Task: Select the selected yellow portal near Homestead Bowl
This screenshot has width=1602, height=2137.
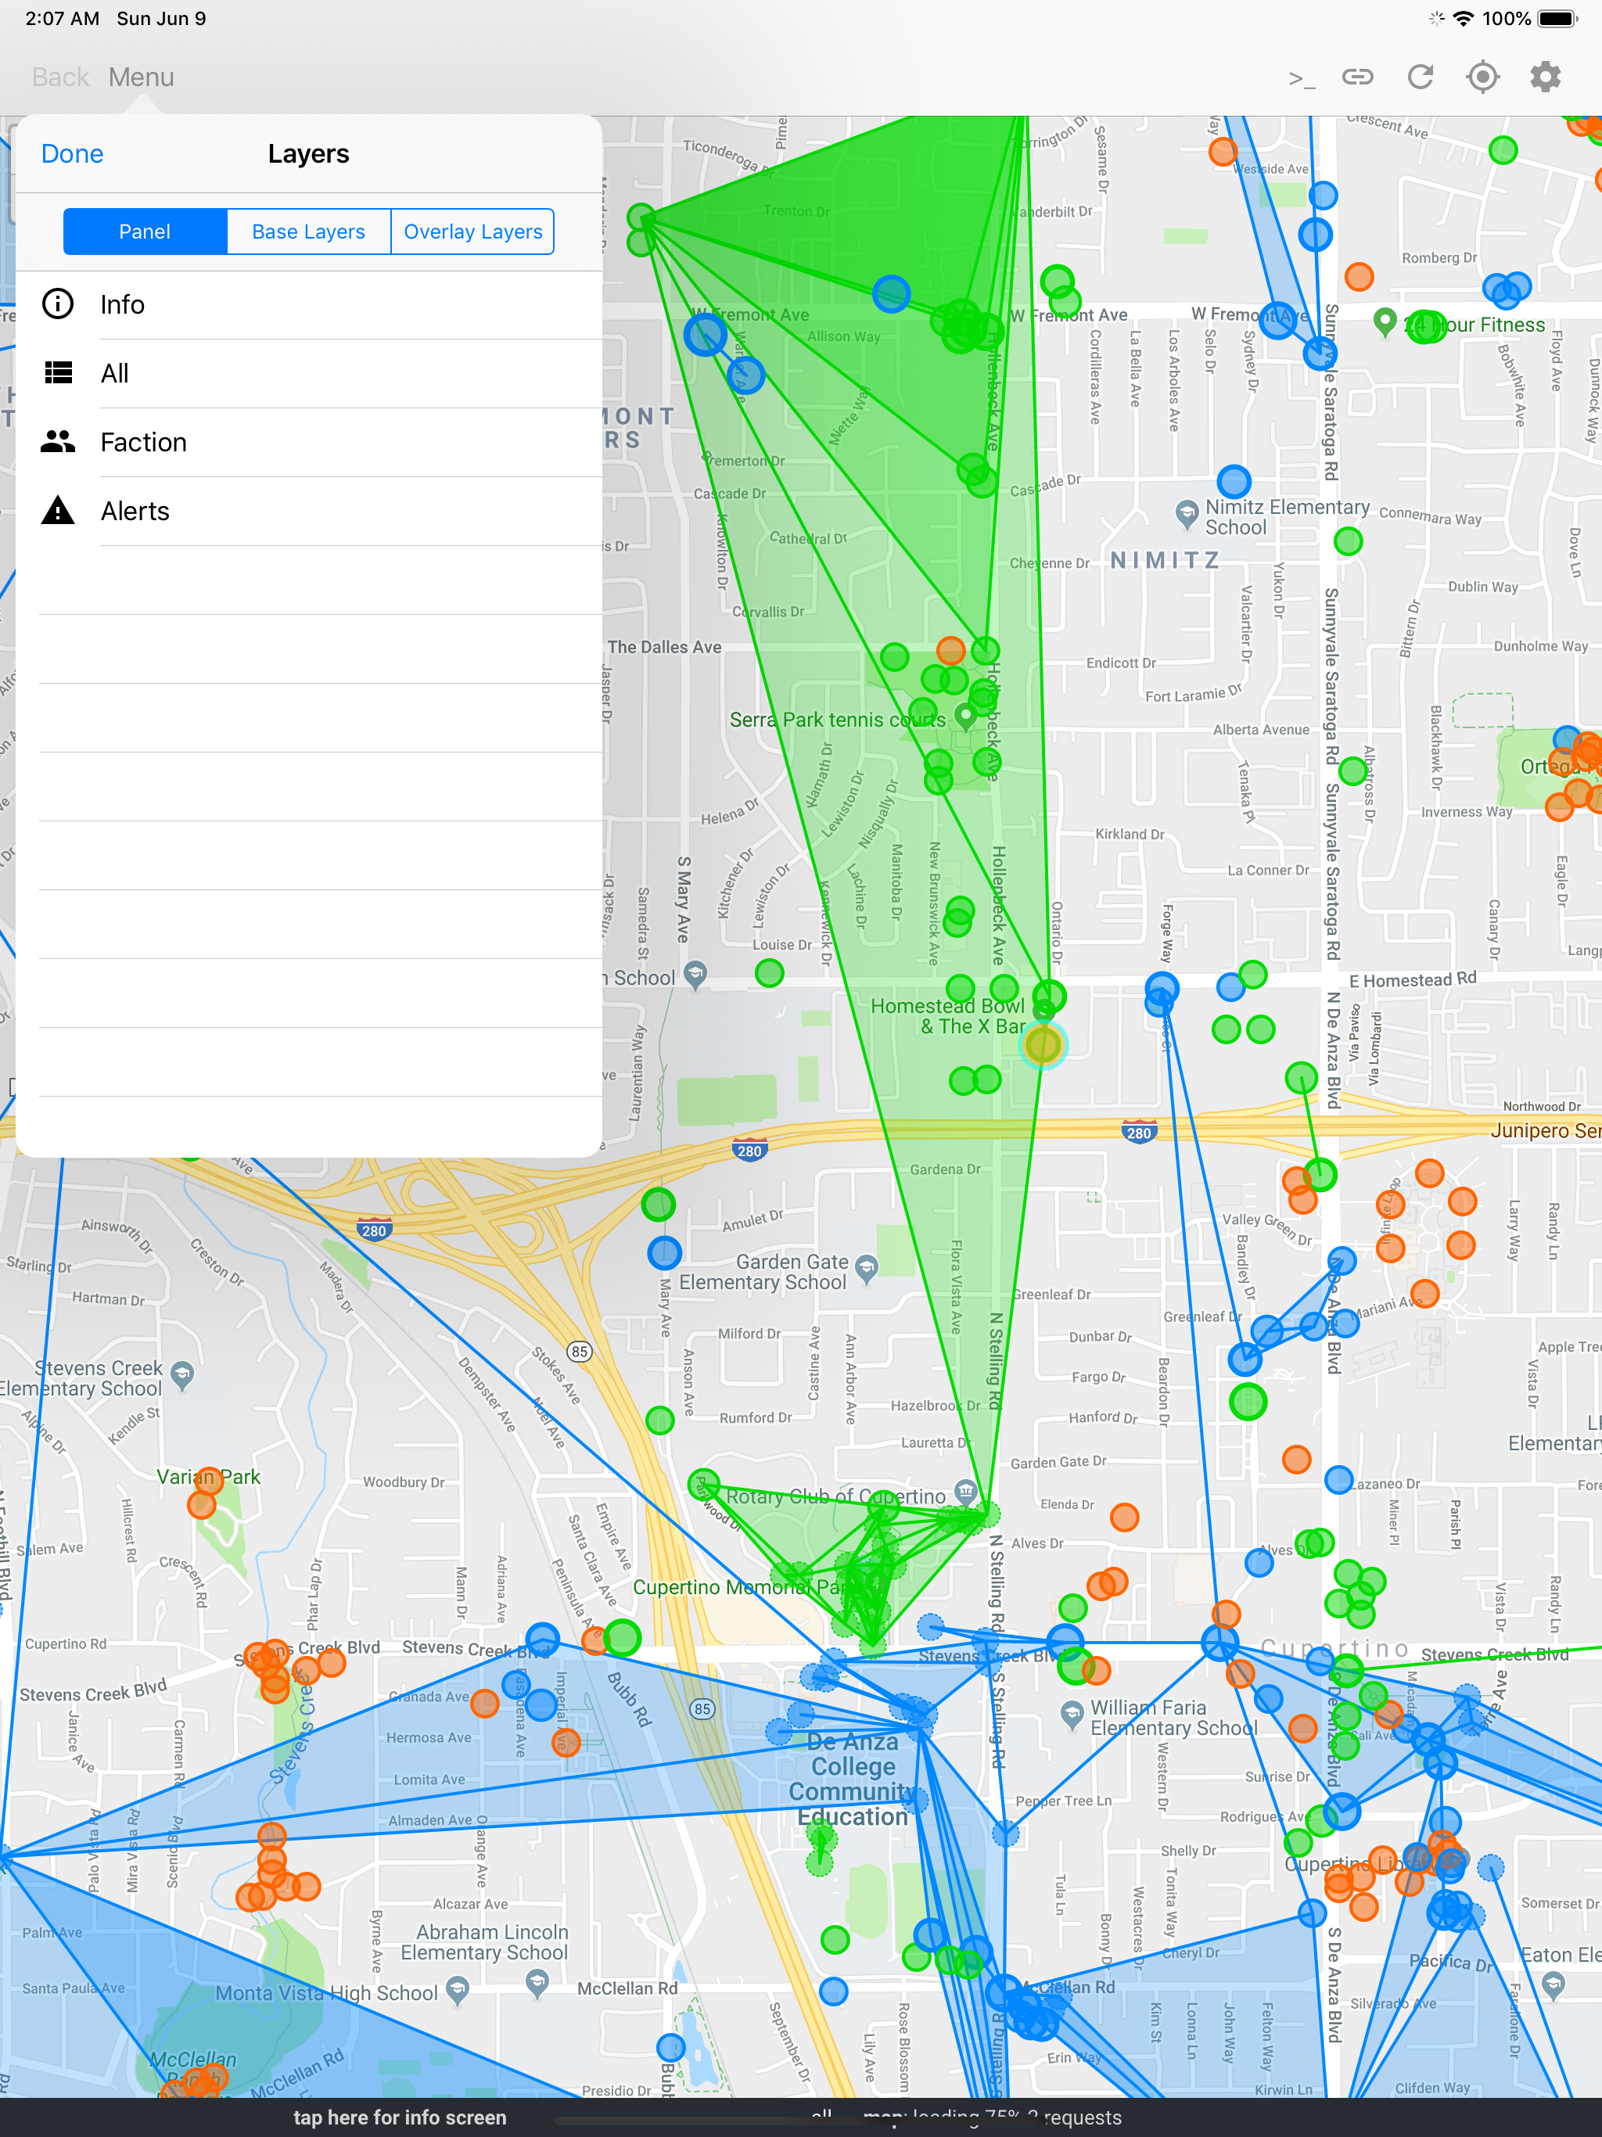Action: tap(1043, 1044)
